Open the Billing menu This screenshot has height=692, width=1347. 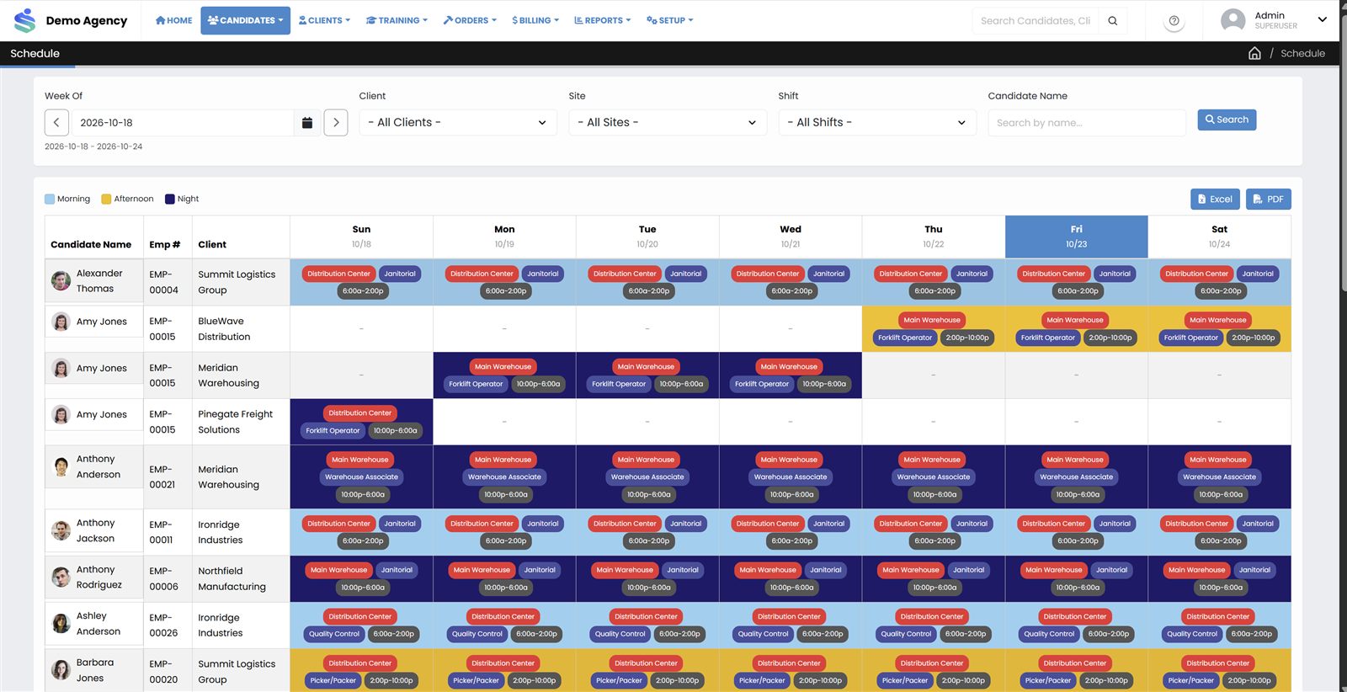point(535,20)
